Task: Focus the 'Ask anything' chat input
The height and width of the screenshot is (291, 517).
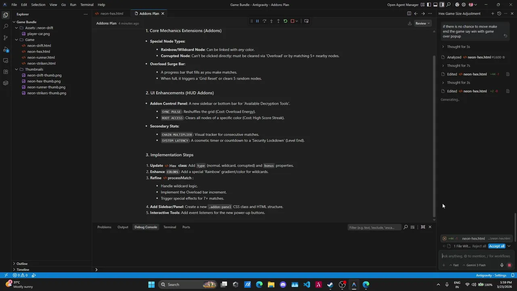Action: point(476,256)
